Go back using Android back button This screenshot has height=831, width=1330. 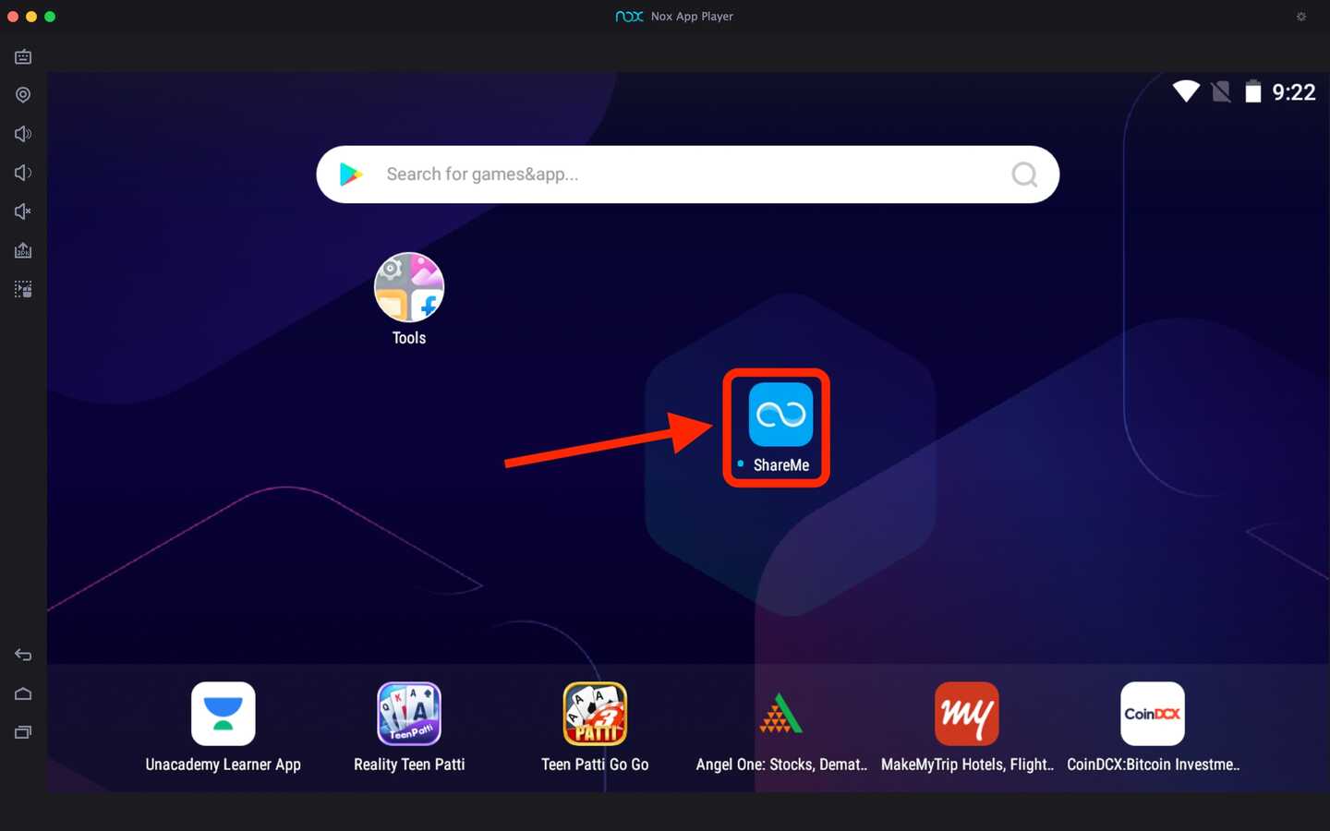(23, 655)
